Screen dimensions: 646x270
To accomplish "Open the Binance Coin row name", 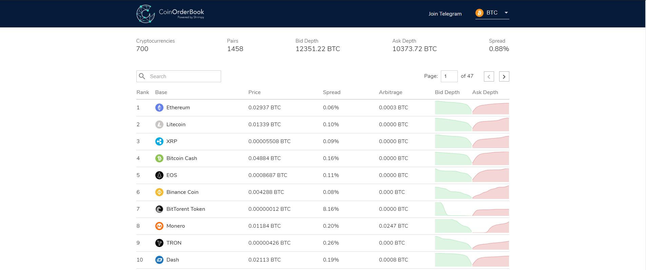I will 182,192.
